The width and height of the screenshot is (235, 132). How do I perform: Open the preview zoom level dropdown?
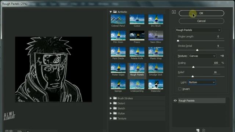click(x=28, y=131)
